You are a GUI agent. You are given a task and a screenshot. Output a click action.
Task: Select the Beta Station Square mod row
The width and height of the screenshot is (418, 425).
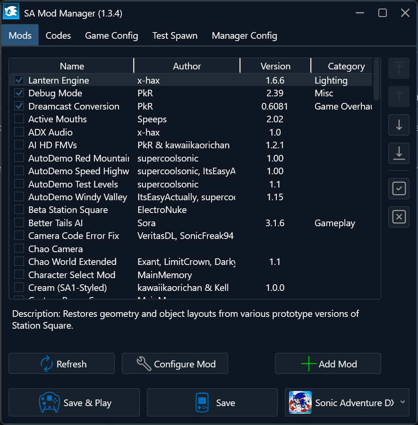(x=68, y=210)
